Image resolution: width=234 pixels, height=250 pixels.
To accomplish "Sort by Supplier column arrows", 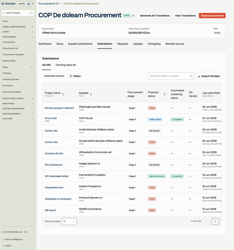I will coord(91,94).
